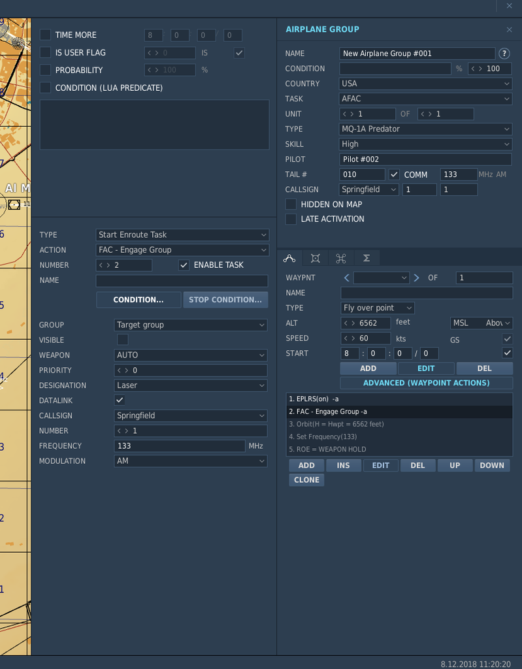Disable the Enable Task checkbox
The height and width of the screenshot is (669, 522).
[x=184, y=265]
